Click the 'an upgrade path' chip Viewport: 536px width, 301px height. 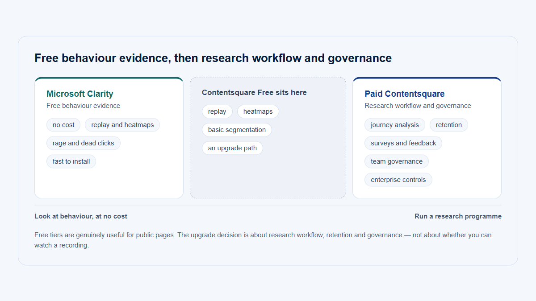[232, 148]
